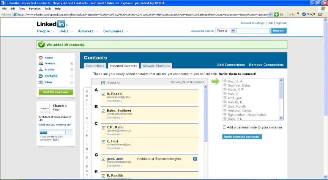Open the File menu
328x180 pixels.
(x=5, y=9)
